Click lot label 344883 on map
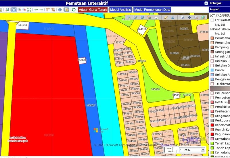This screenshot has height=158, width=230. [x=204, y=32]
